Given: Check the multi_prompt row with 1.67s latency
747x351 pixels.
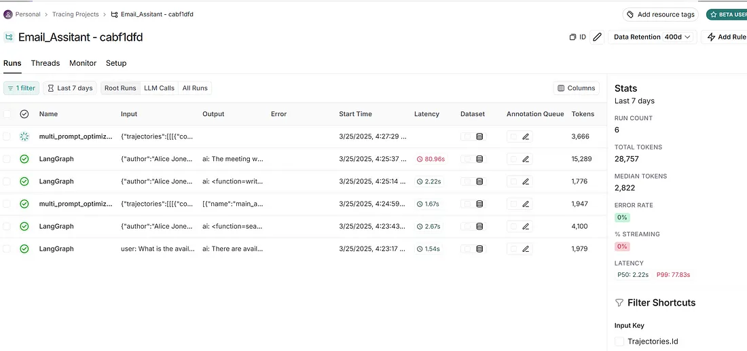Looking at the screenshot, I should tap(7, 204).
